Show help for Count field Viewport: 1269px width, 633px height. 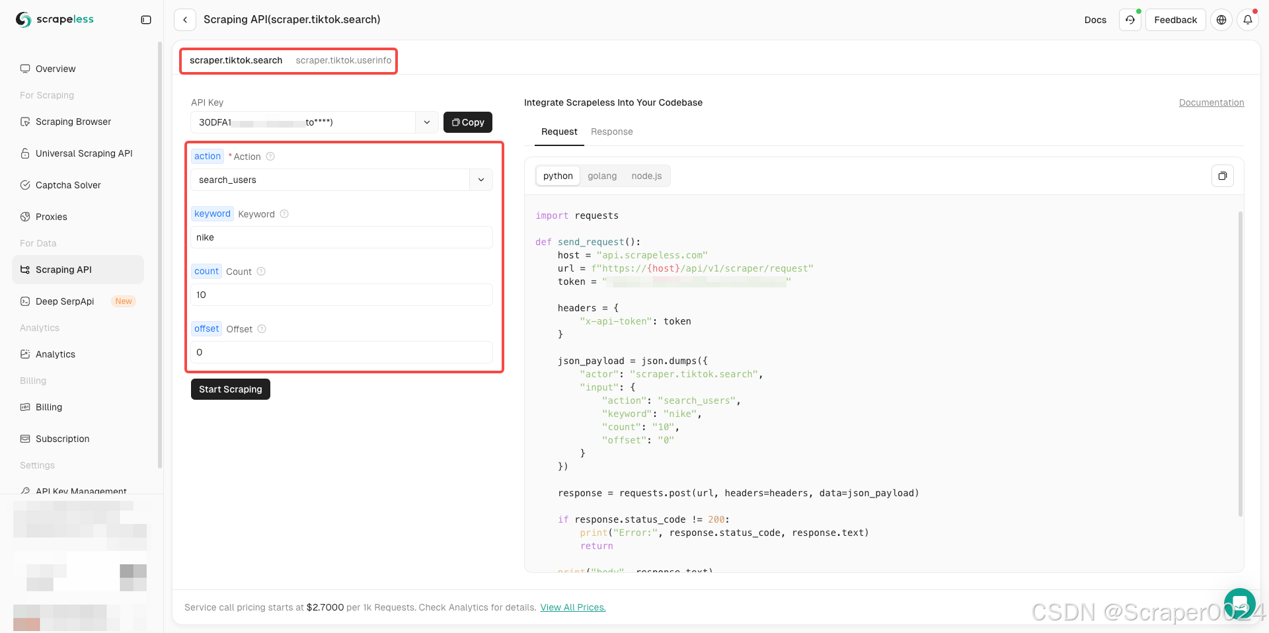261,272
